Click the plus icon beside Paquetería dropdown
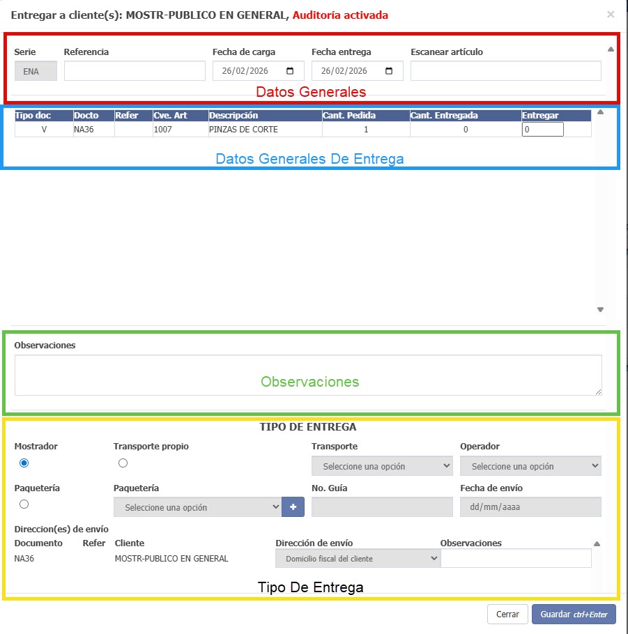The width and height of the screenshot is (628, 634). [x=293, y=507]
